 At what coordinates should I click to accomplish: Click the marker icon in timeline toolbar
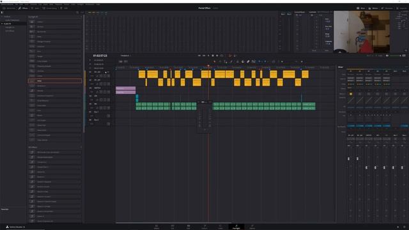coord(265,61)
